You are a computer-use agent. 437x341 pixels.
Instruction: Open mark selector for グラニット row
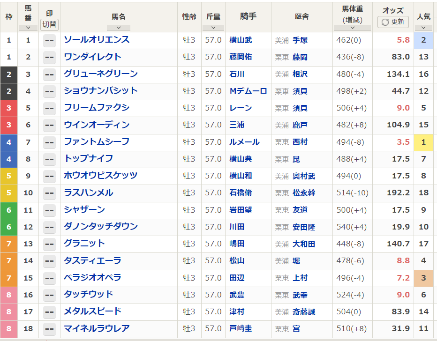pos(49,245)
